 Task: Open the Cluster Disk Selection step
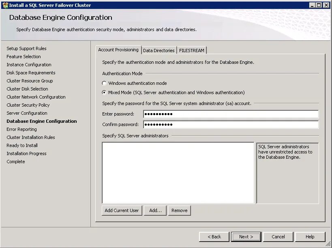(x=27, y=89)
